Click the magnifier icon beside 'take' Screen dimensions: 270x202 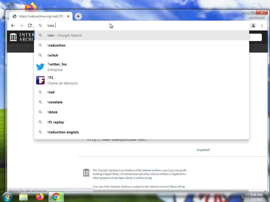pos(40,26)
